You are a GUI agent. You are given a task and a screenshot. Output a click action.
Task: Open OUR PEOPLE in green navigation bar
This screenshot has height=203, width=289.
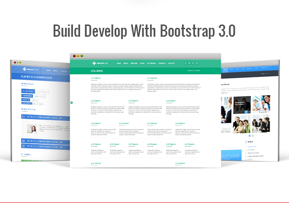click(x=152, y=63)
